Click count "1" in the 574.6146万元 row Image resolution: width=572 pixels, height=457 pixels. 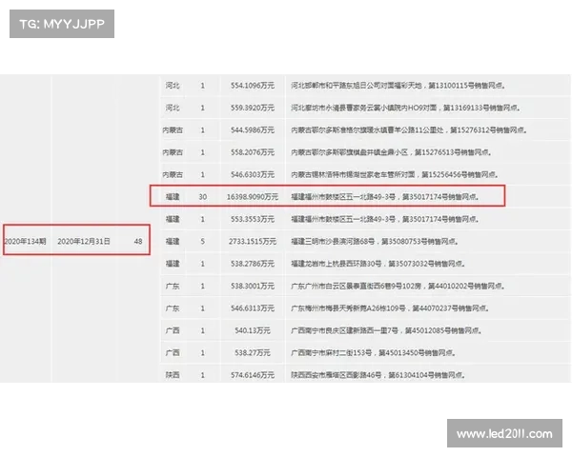coord(203,375)
